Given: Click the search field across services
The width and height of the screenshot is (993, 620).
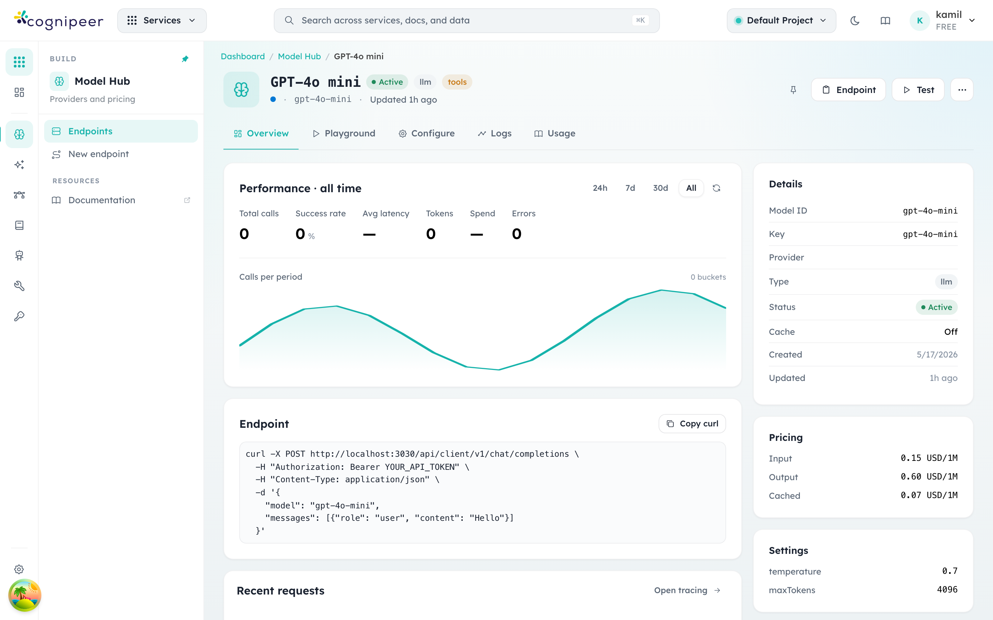Looking at the screenshot, I should pyautogui.click(x=467, y=21).
